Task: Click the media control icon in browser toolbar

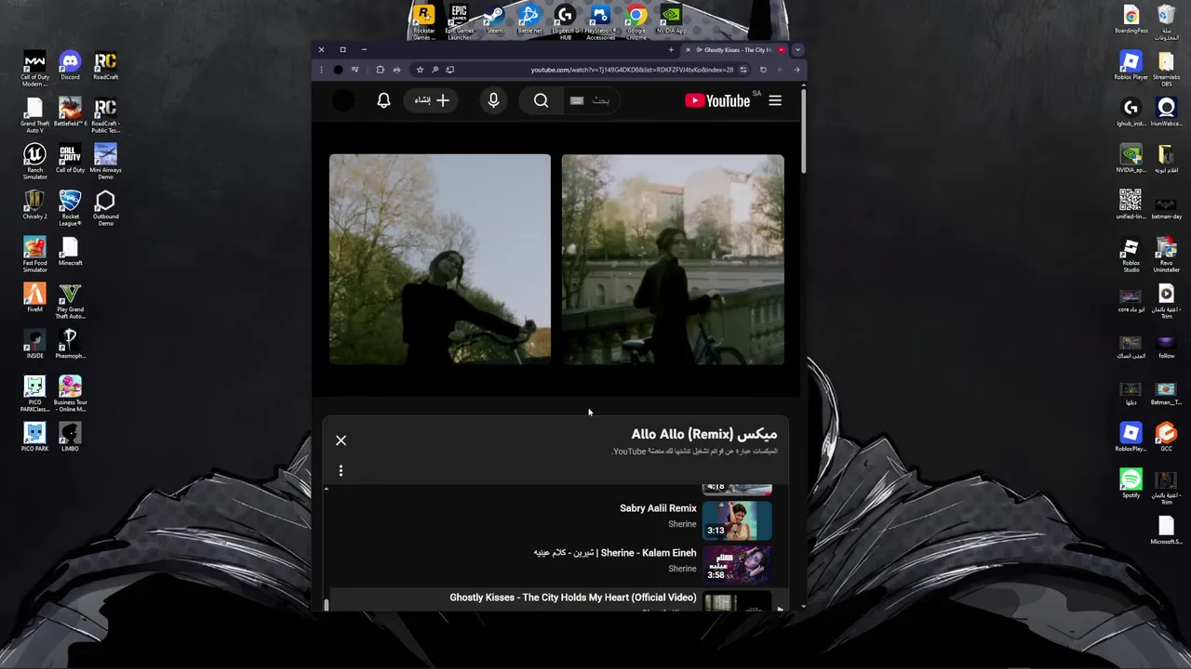Action: click(355, 70)
